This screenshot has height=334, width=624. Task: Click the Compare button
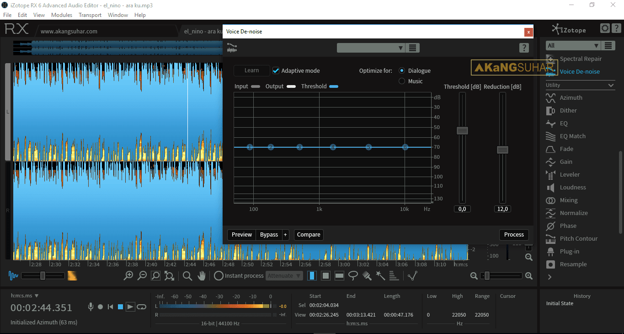[309, 235]
